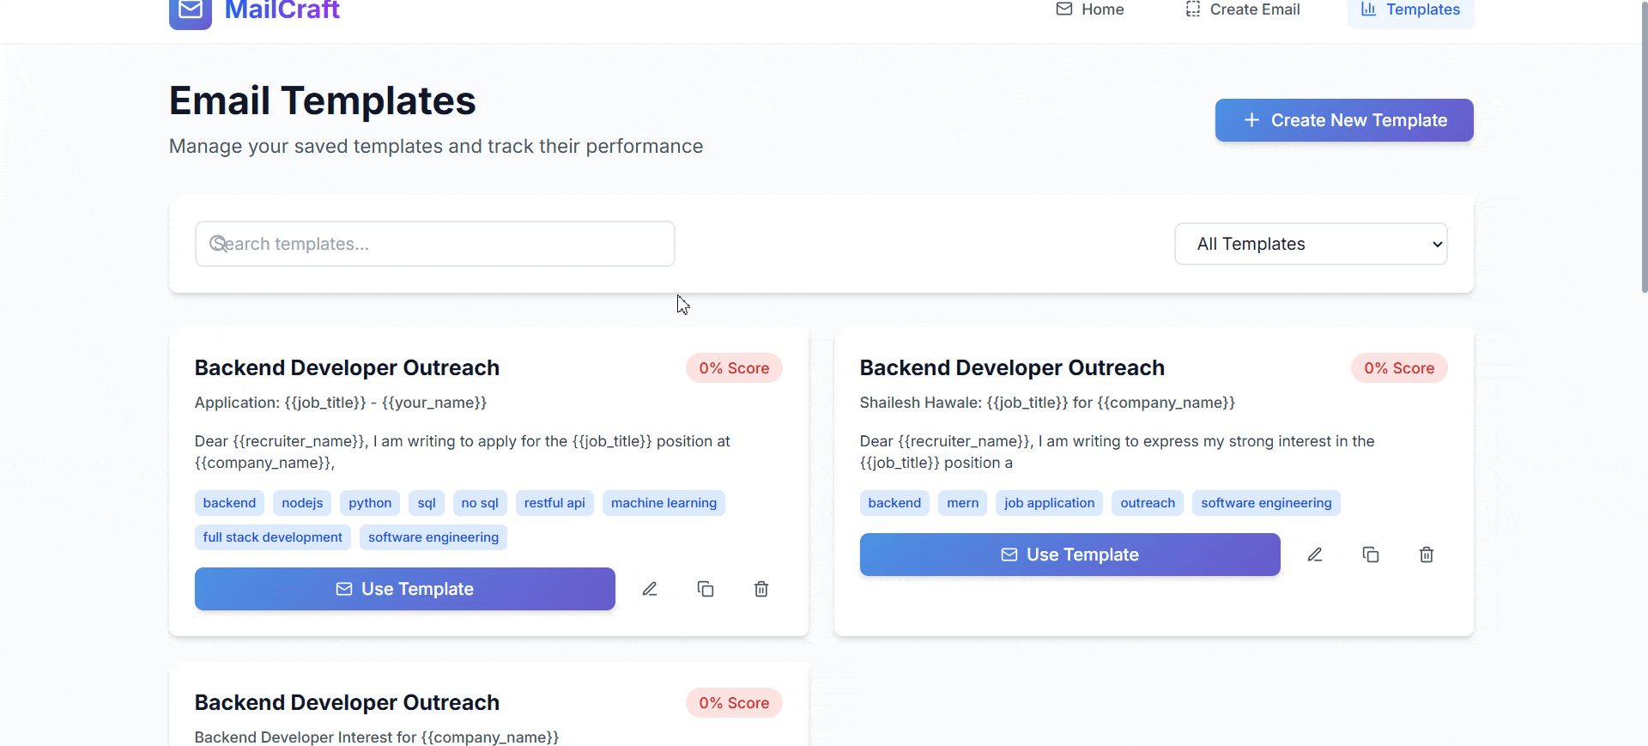Duplicate the Application job_title template via copy icon
The image size is (1648, 746).
pyautogui.click(x=706, y=589)
